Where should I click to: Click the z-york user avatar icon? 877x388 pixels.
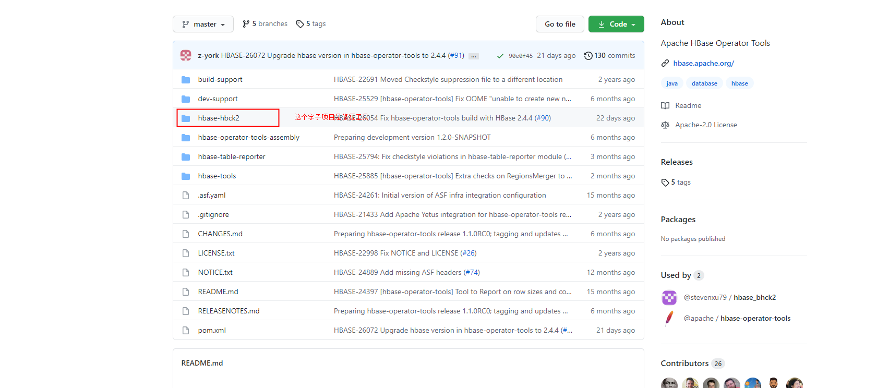(186, 55)
